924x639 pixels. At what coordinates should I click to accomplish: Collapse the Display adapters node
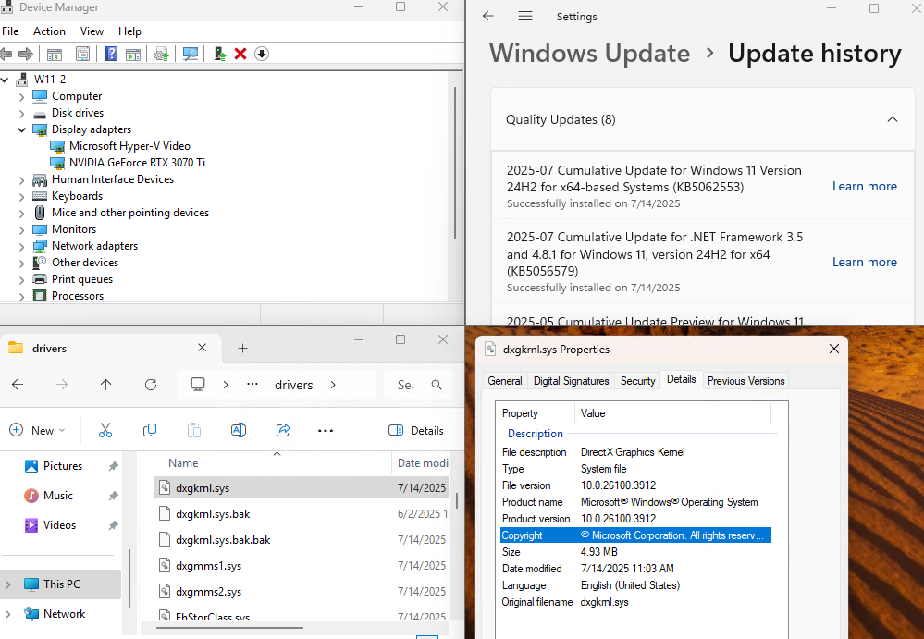22,129
